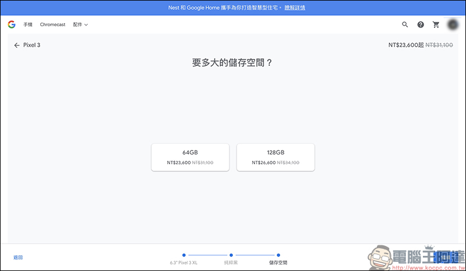
Task: Select the 儲存空間 step dot
Action: (278, 255)
